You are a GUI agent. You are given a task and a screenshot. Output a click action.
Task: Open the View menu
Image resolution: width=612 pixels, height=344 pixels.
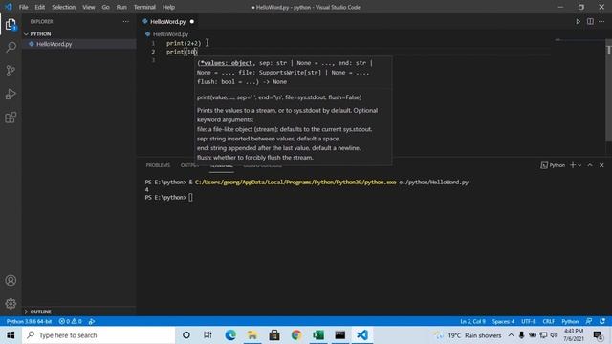(89, 7)
